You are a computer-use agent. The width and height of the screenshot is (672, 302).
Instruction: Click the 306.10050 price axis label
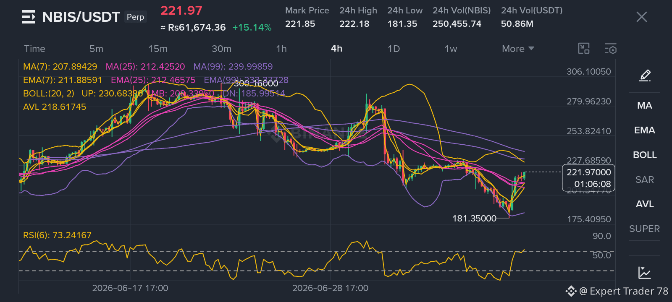tap(589, 72)
